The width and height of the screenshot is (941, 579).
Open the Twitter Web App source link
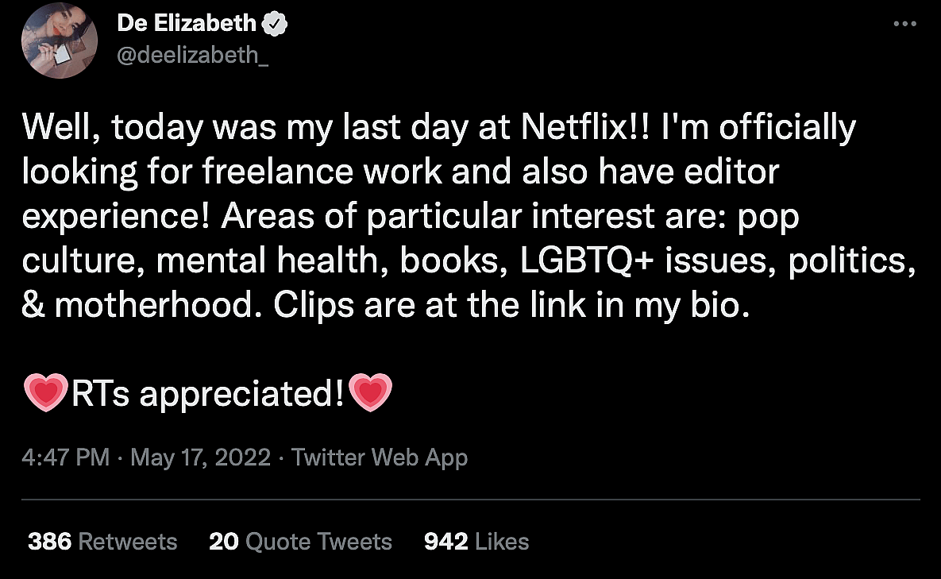pyautogui.click(x=380, y=457)
